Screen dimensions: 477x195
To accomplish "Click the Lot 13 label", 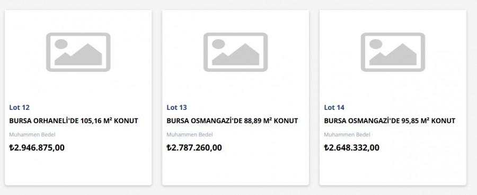I will click(176, 107).
